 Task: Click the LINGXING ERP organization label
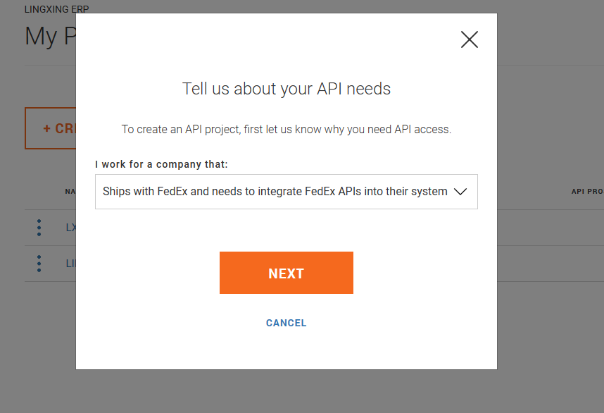[x=57, y=10]
